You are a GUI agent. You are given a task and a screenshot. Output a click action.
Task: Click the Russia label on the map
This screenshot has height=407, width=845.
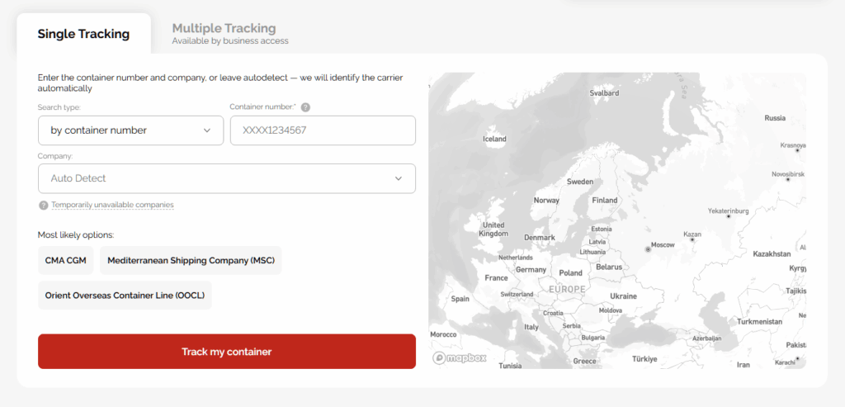[775, 118]
